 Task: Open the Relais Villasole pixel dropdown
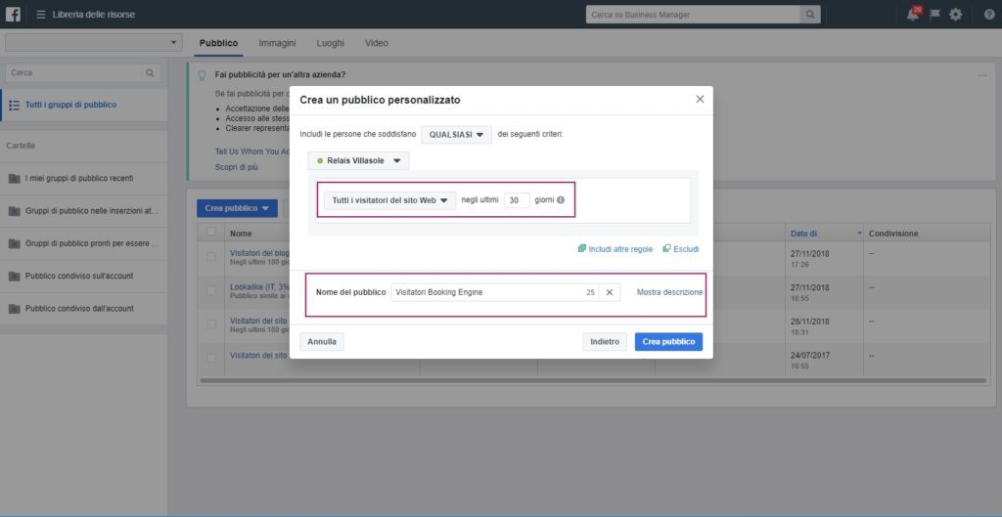358,160
